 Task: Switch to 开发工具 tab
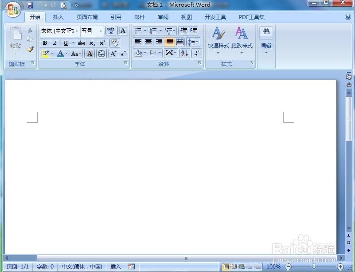215,17
